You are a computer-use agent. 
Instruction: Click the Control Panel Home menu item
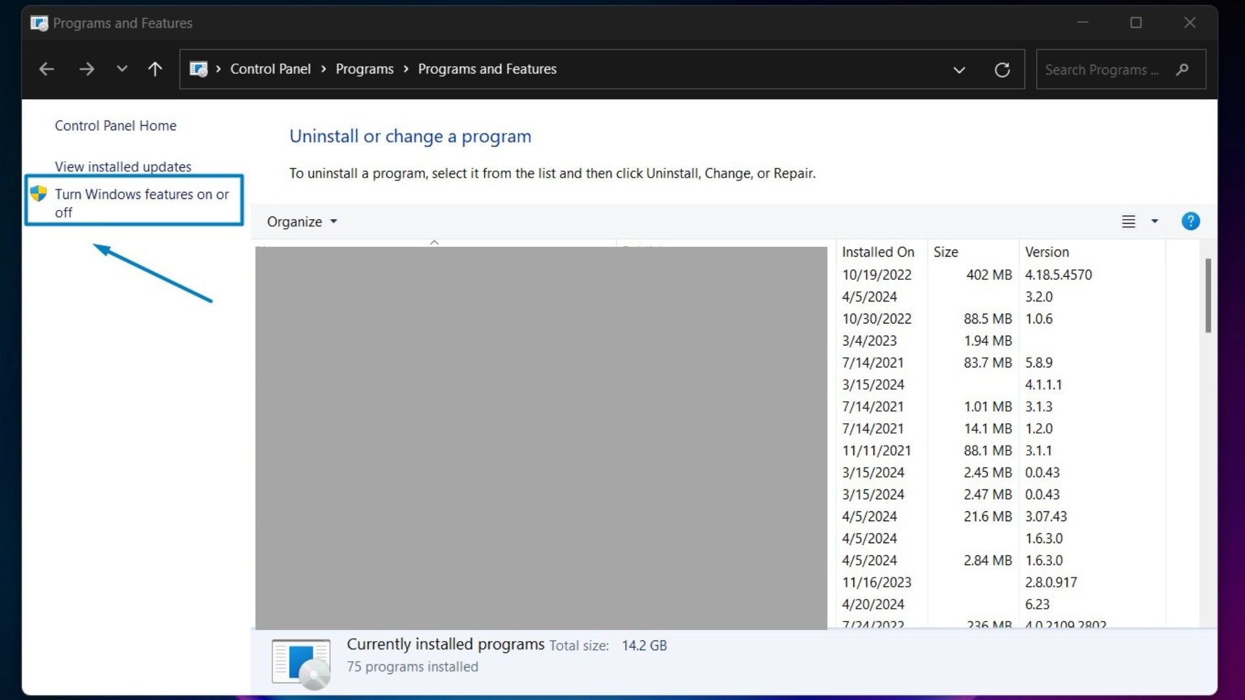tap(115, 125)
